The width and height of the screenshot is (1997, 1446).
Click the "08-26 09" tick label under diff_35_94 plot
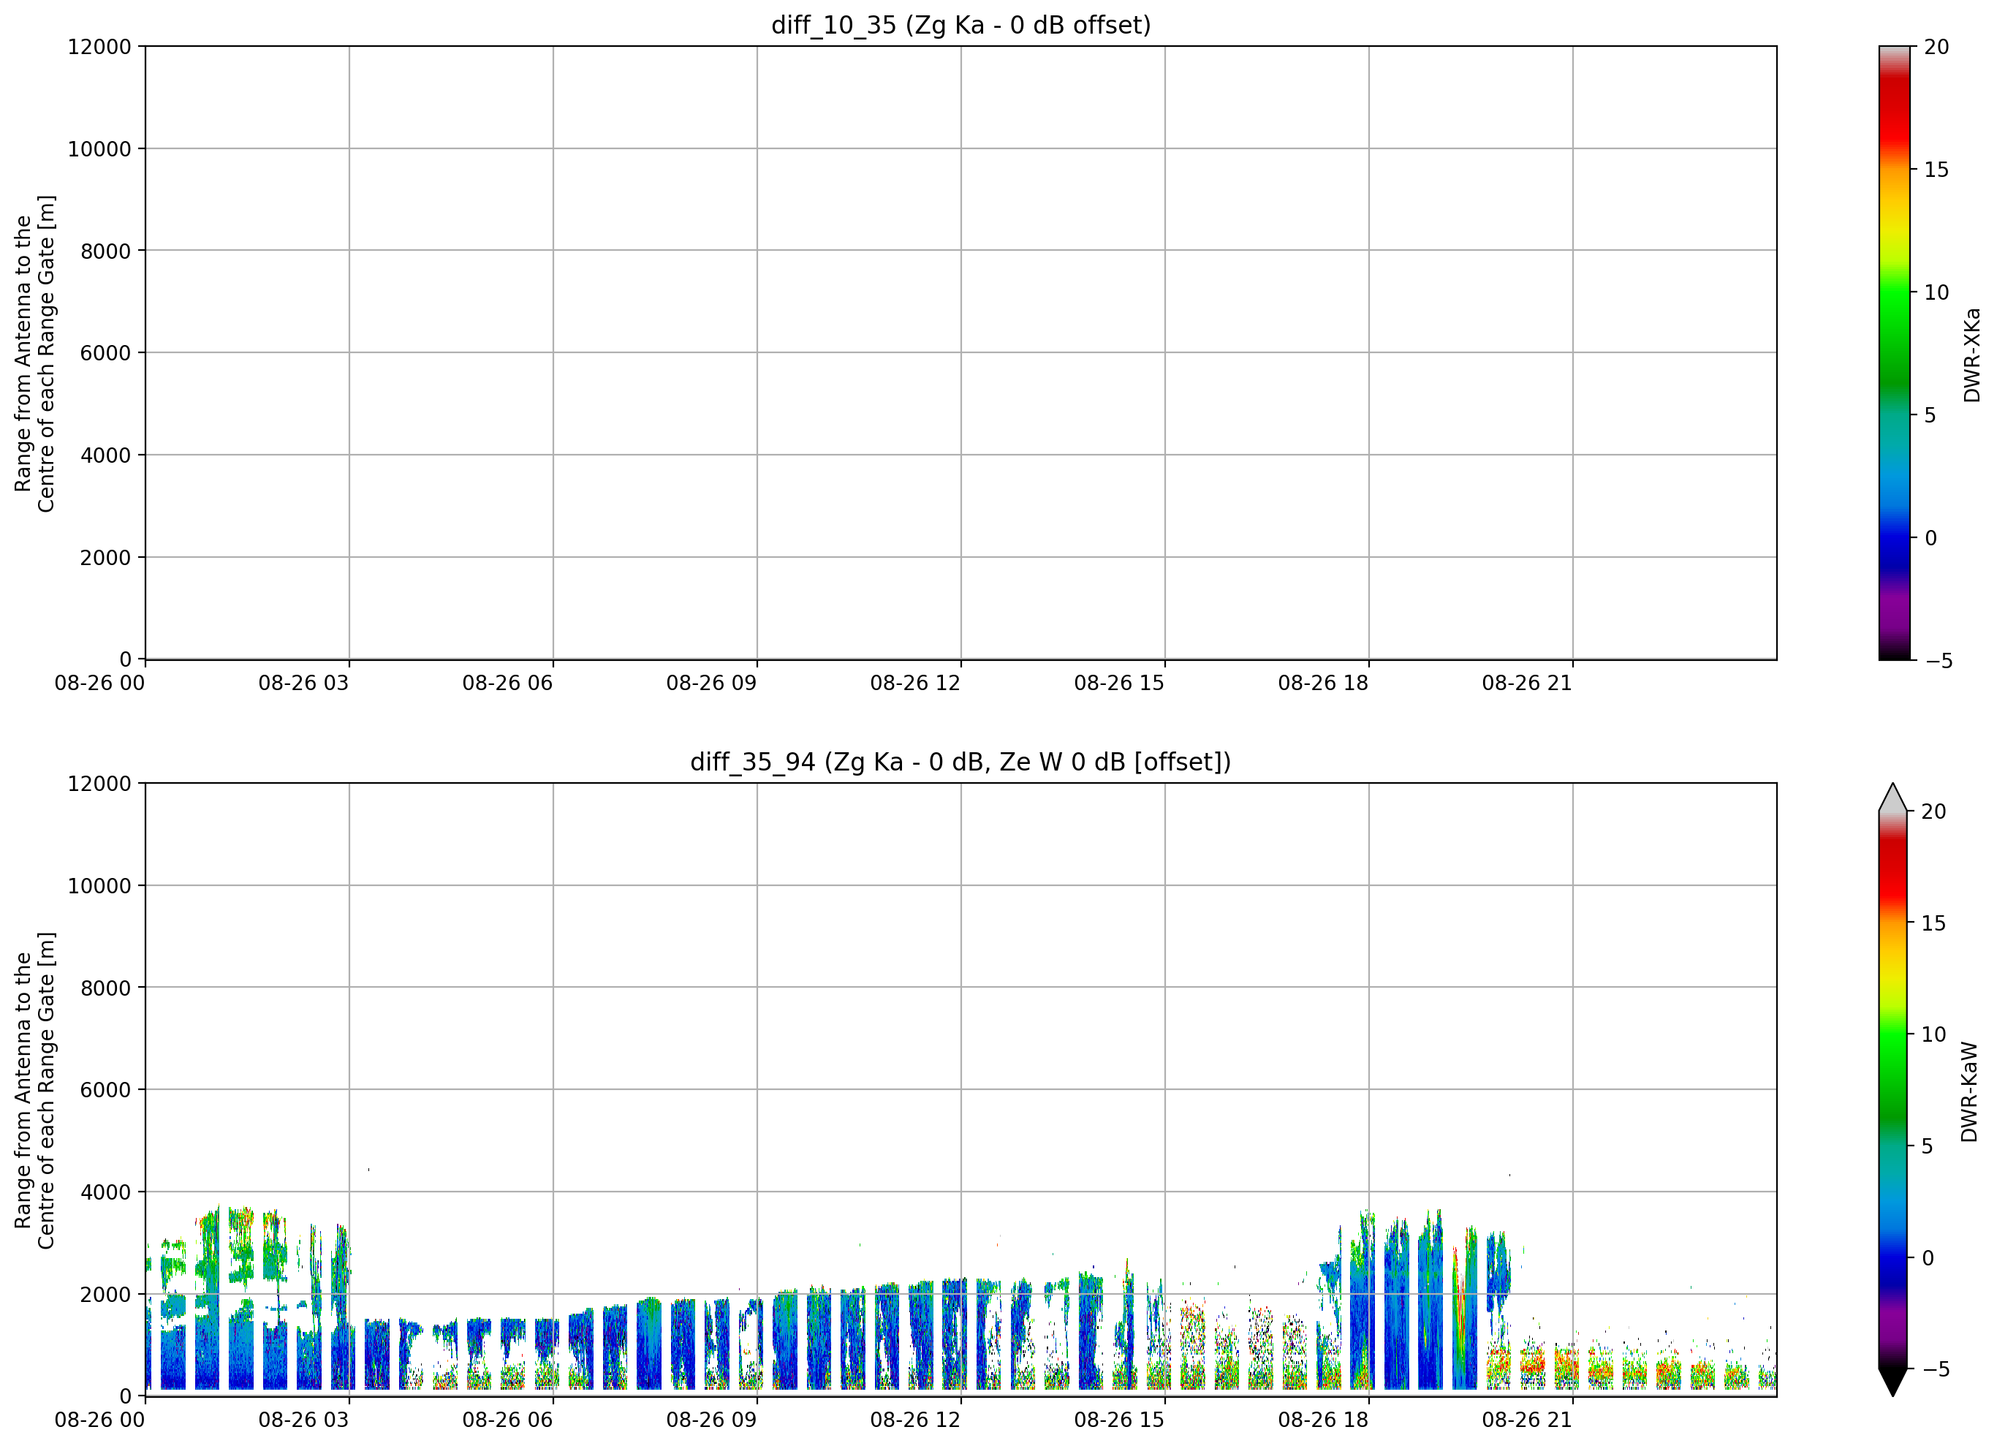[711, 1420]
